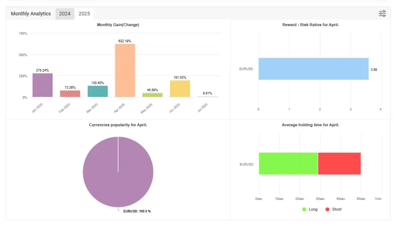This screenshot has width=394, height=226.
Task: Click the Monthly Analytics heading
Action: pos(31,14)
